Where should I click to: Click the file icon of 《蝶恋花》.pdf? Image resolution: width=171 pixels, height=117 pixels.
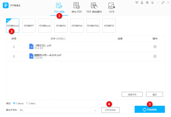point(31,46)
